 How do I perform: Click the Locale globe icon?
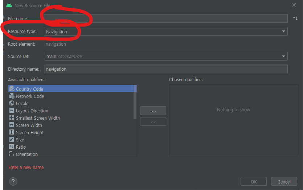coord(12,103)
